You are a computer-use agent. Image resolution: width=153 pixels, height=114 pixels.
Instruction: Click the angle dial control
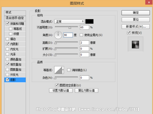58,35
